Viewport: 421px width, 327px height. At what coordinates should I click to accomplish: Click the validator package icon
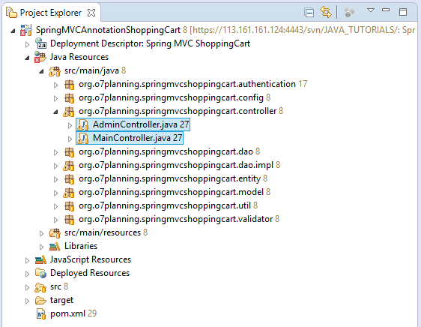click(x=69, y=220)
